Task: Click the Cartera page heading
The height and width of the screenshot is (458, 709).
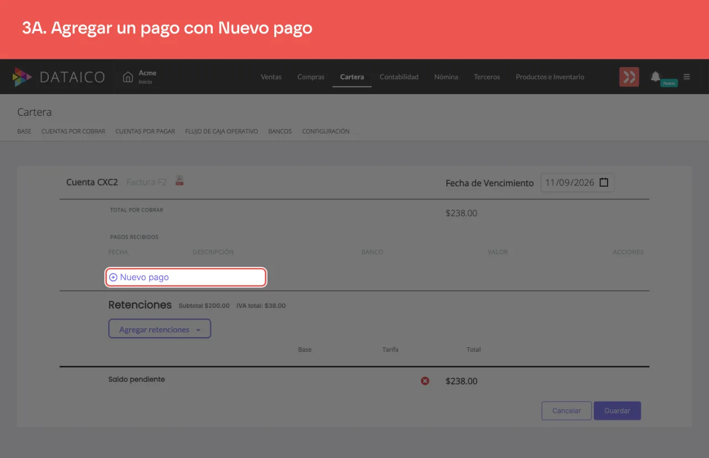Action: [34, 112]
